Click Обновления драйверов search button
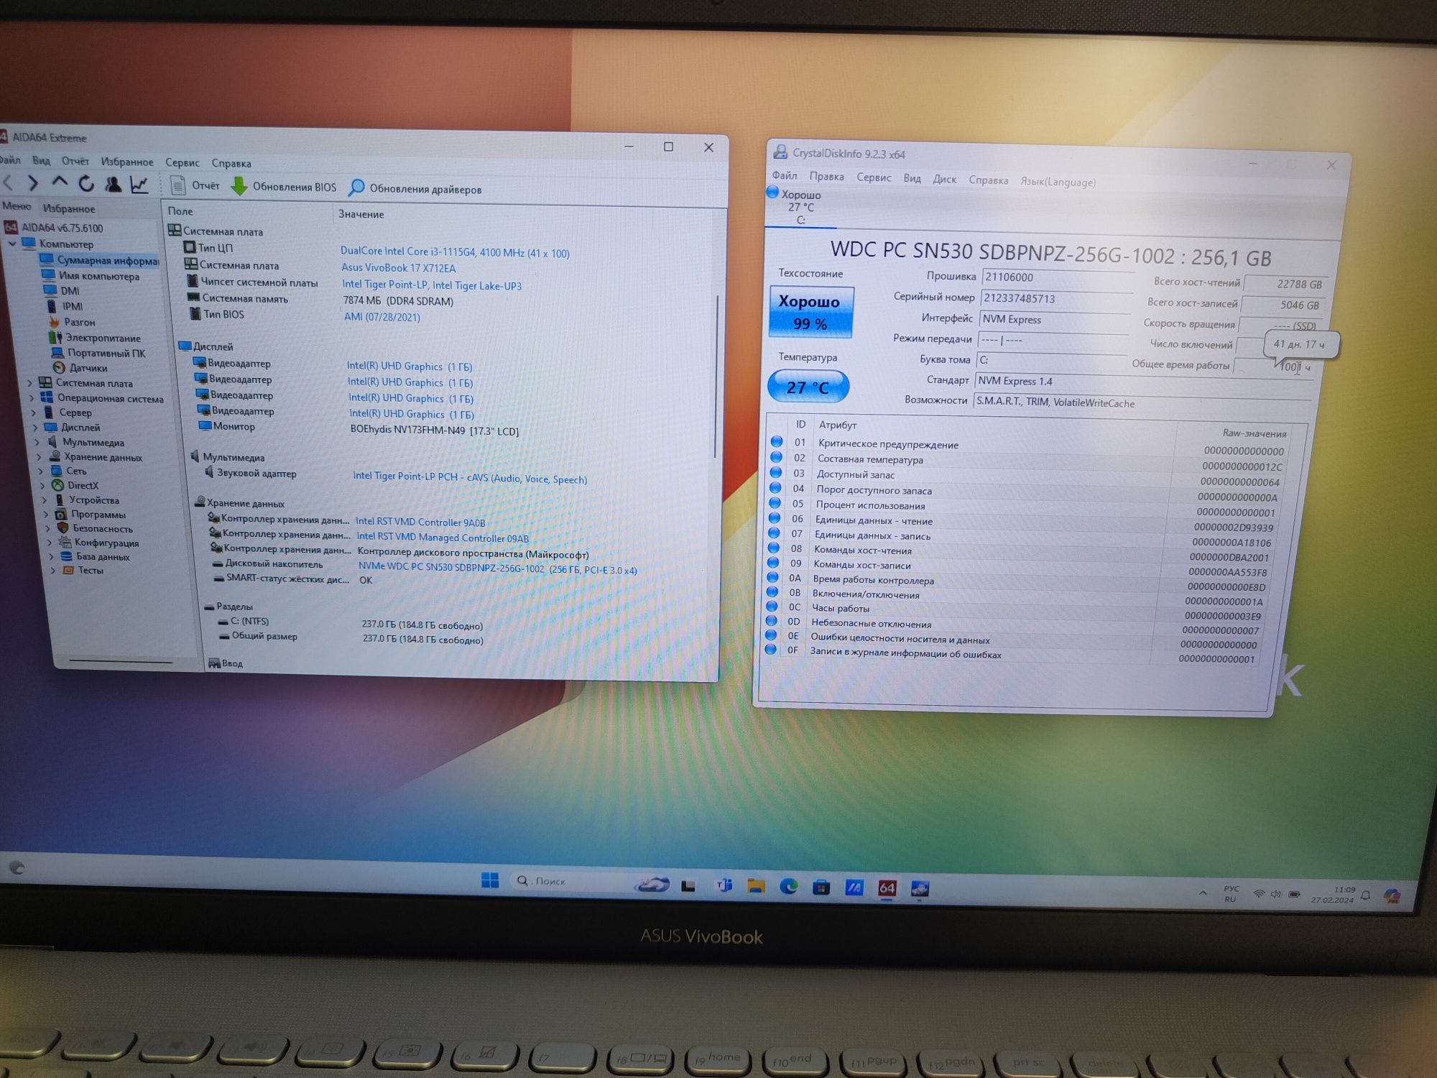 pos(415,189)
